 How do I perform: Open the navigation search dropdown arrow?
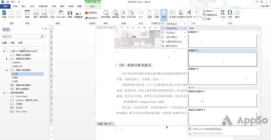coord(45,37)
